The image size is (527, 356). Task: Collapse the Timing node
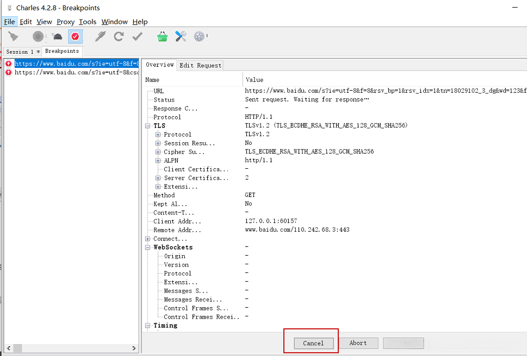click(x=147, y=326)
